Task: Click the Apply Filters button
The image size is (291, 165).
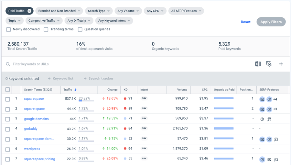Action: tap(271, 22)
